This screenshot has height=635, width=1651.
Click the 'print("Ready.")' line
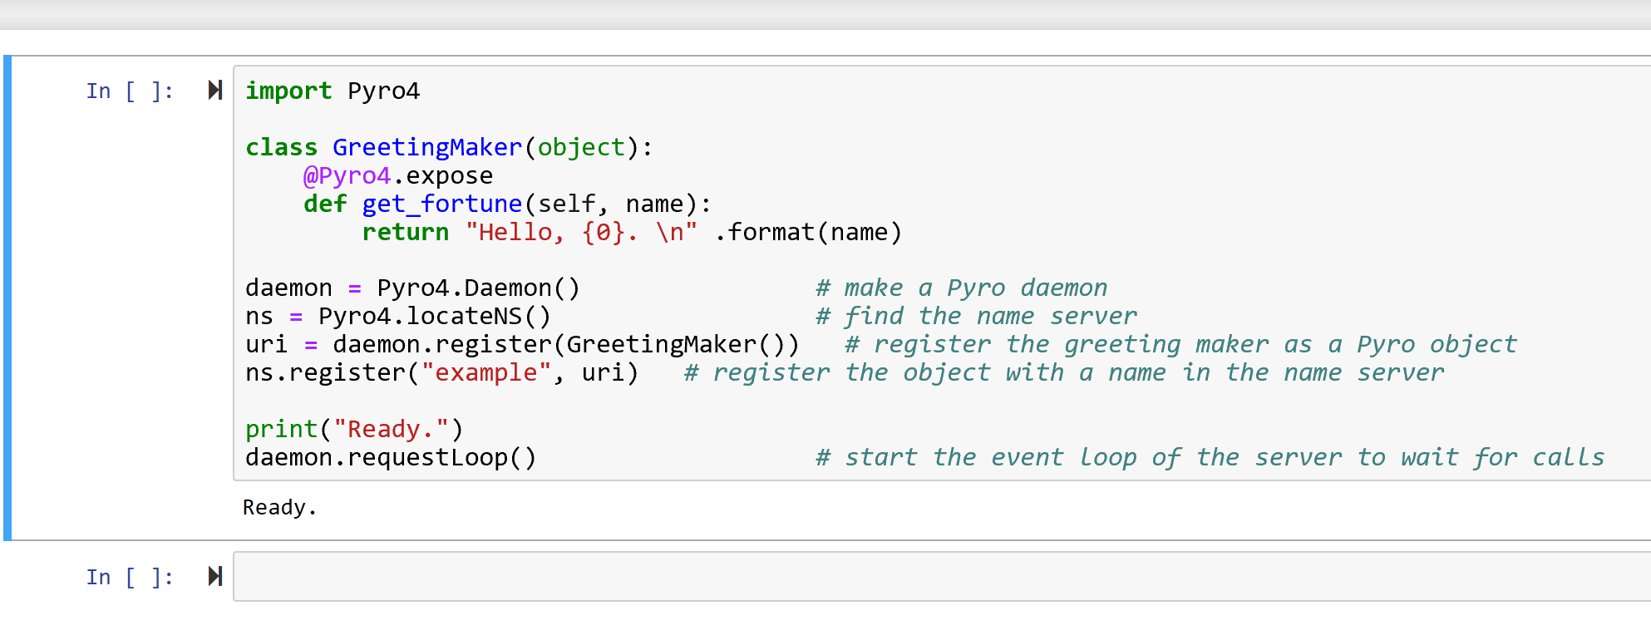(354, 429)
